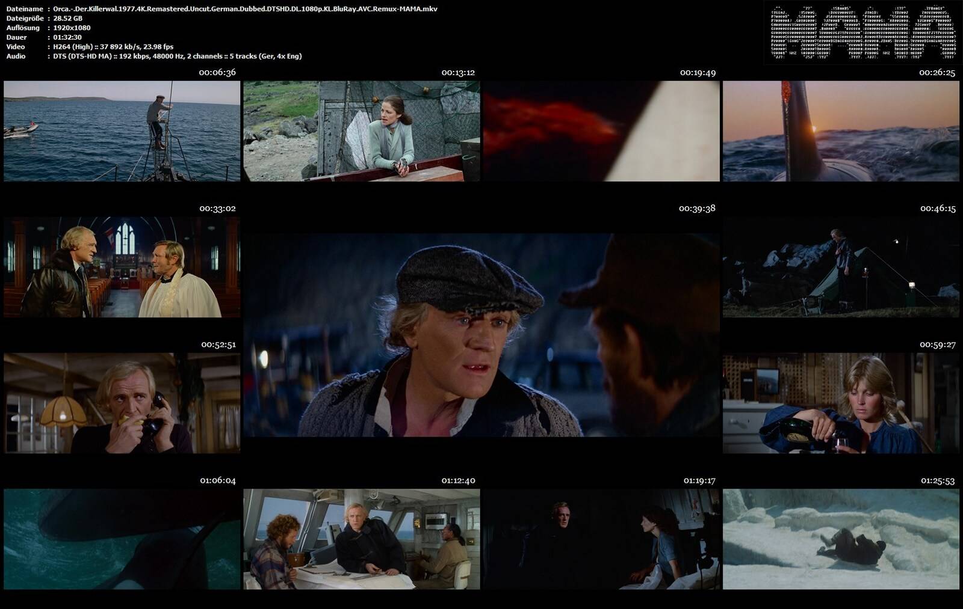Open the thumbnail at 00:26:25

(x=841, y=131)
